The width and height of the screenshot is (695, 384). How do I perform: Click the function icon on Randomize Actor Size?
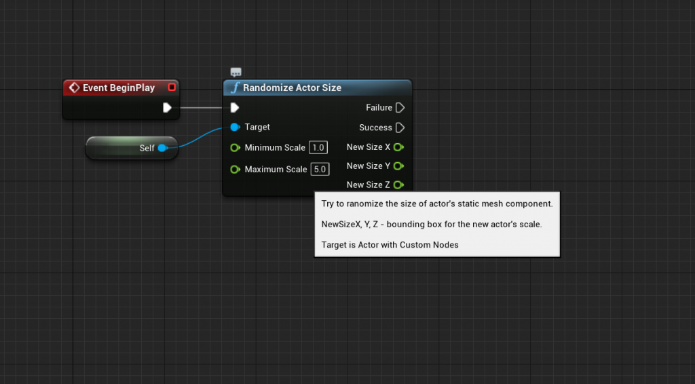pyautogui.click(x=235, y=88)
